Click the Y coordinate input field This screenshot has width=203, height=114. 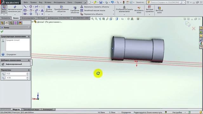point(16,78)
